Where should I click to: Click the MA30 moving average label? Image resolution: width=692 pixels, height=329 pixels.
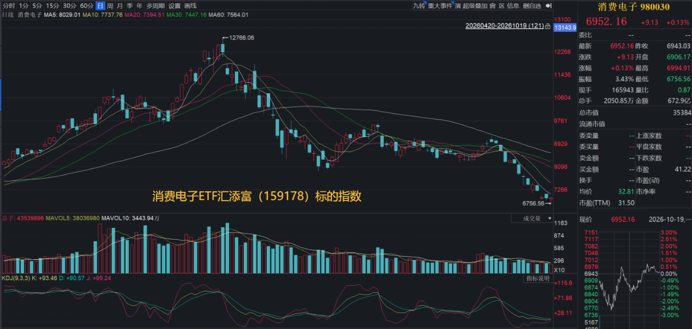187,15
